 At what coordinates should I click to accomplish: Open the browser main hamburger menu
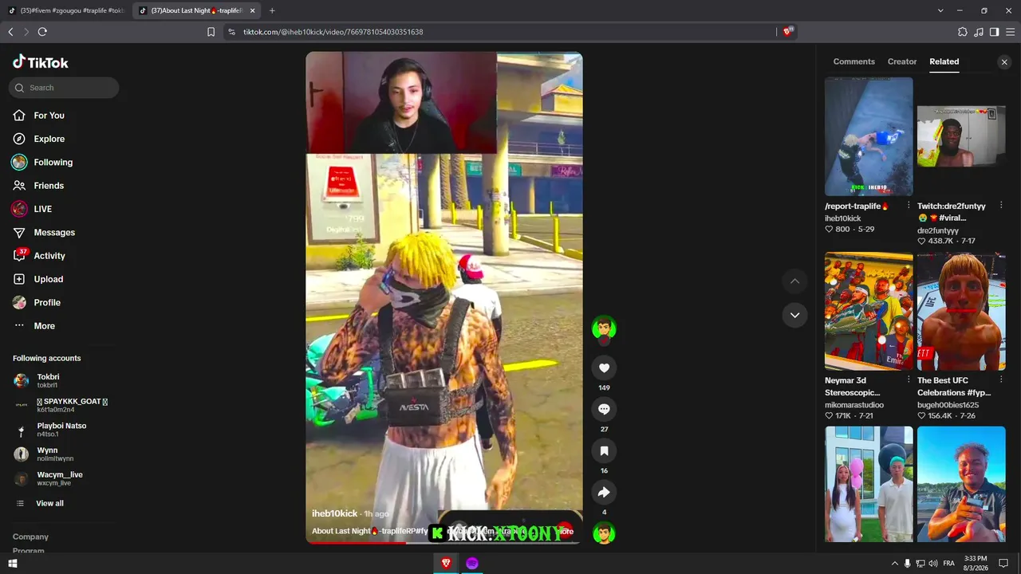pyautogui.click(x=1010, y=32)
